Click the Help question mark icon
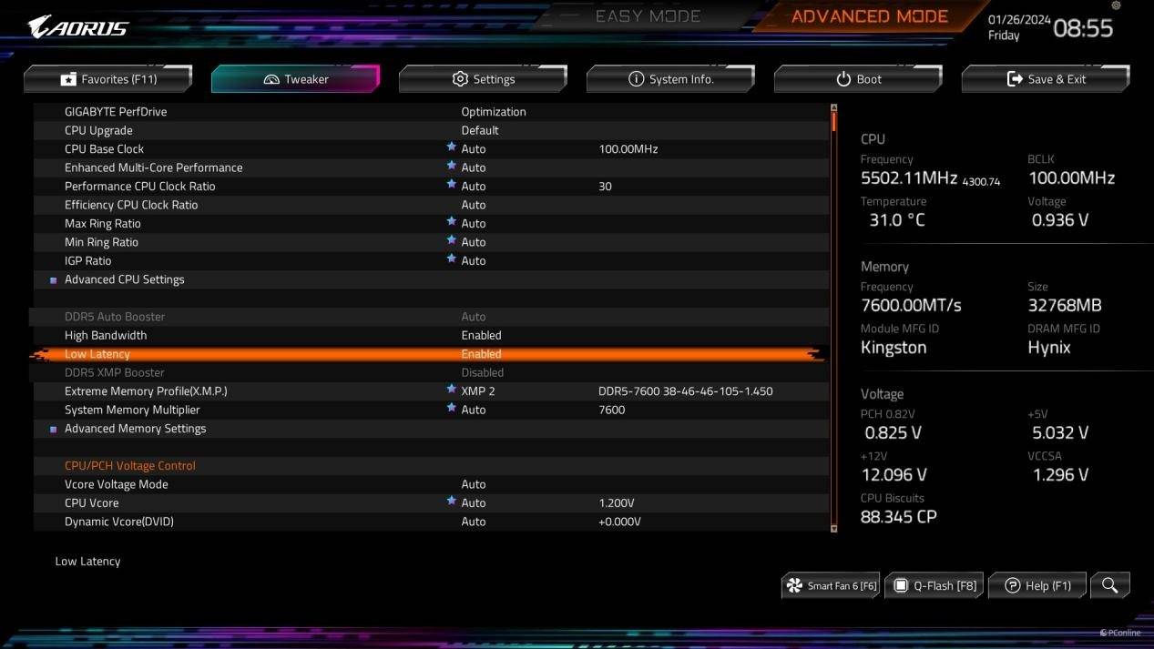The height and width of the screenshot is (649, 1154). click(1012, 585)
